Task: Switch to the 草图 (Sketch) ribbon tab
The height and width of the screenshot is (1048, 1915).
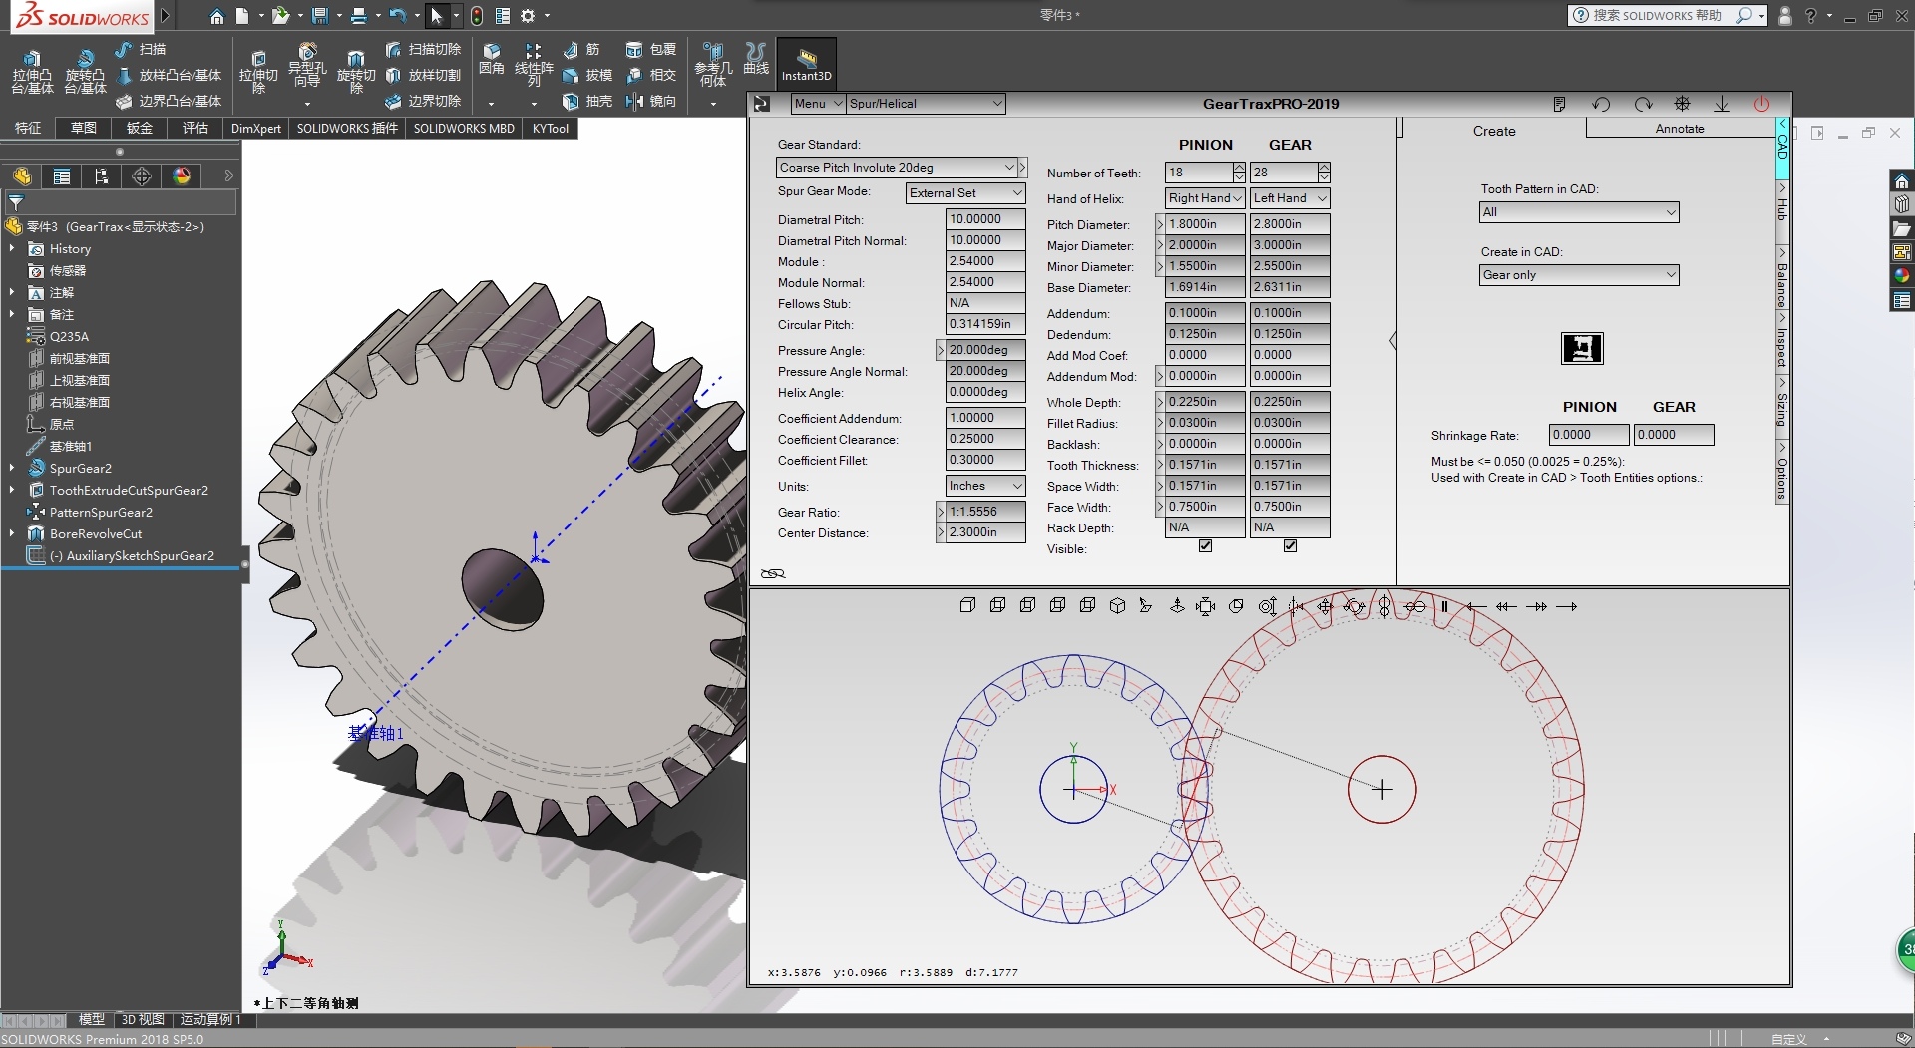Action: click(84, 128)
